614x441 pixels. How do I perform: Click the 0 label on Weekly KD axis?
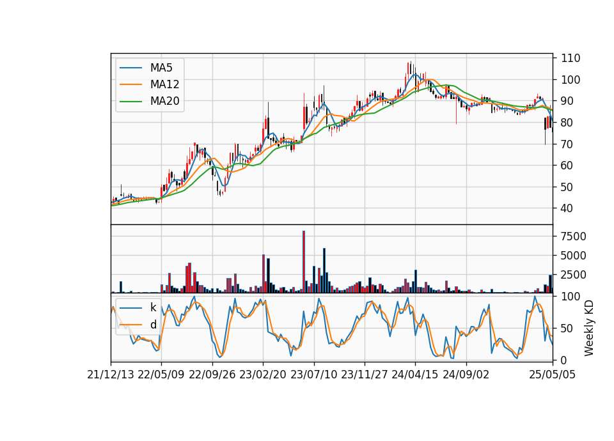point(564,360)
